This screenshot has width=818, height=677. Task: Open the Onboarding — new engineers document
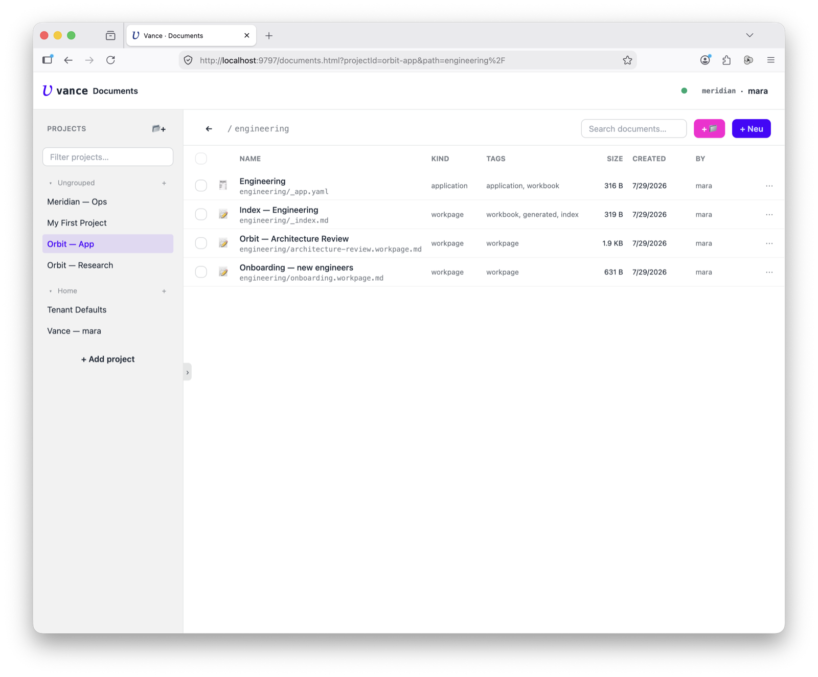pos(296,267)
